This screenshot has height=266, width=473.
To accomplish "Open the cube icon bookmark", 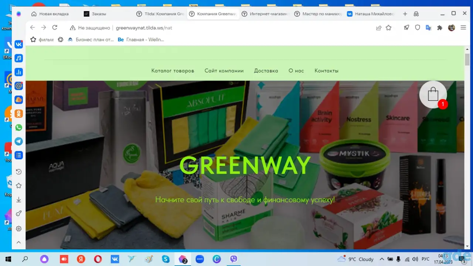I will 61,40.
